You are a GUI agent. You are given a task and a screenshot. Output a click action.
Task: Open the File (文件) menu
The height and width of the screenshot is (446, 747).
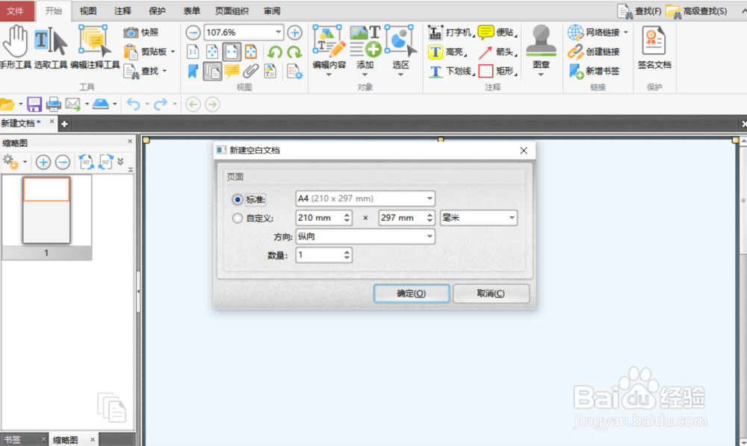click(16, 11)
